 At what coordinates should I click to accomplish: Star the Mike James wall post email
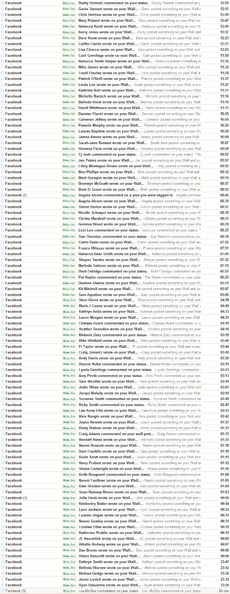pos(3,67)
